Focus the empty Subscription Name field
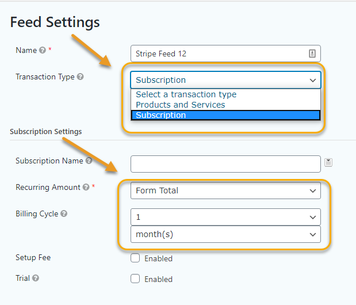The image size is (356, 305). (x=225, y=164)
